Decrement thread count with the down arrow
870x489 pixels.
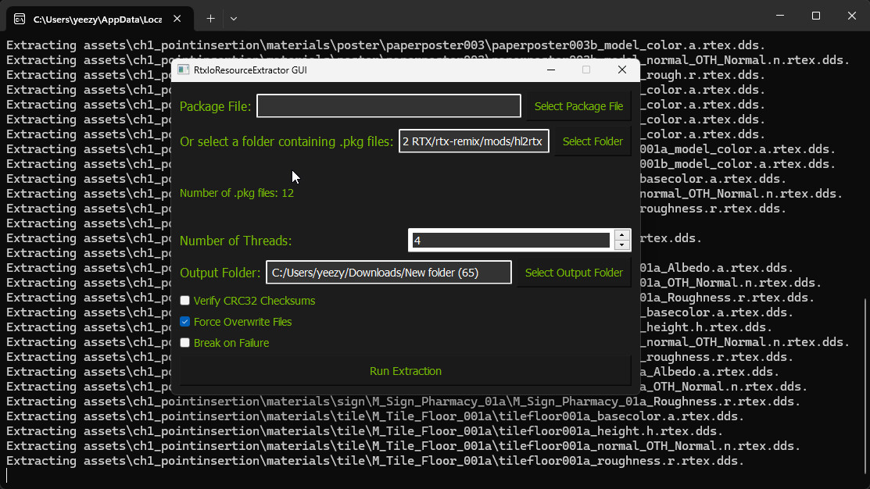click(621, 244)
